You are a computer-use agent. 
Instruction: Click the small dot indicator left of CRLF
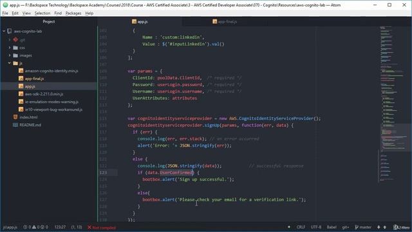(289, 227)
